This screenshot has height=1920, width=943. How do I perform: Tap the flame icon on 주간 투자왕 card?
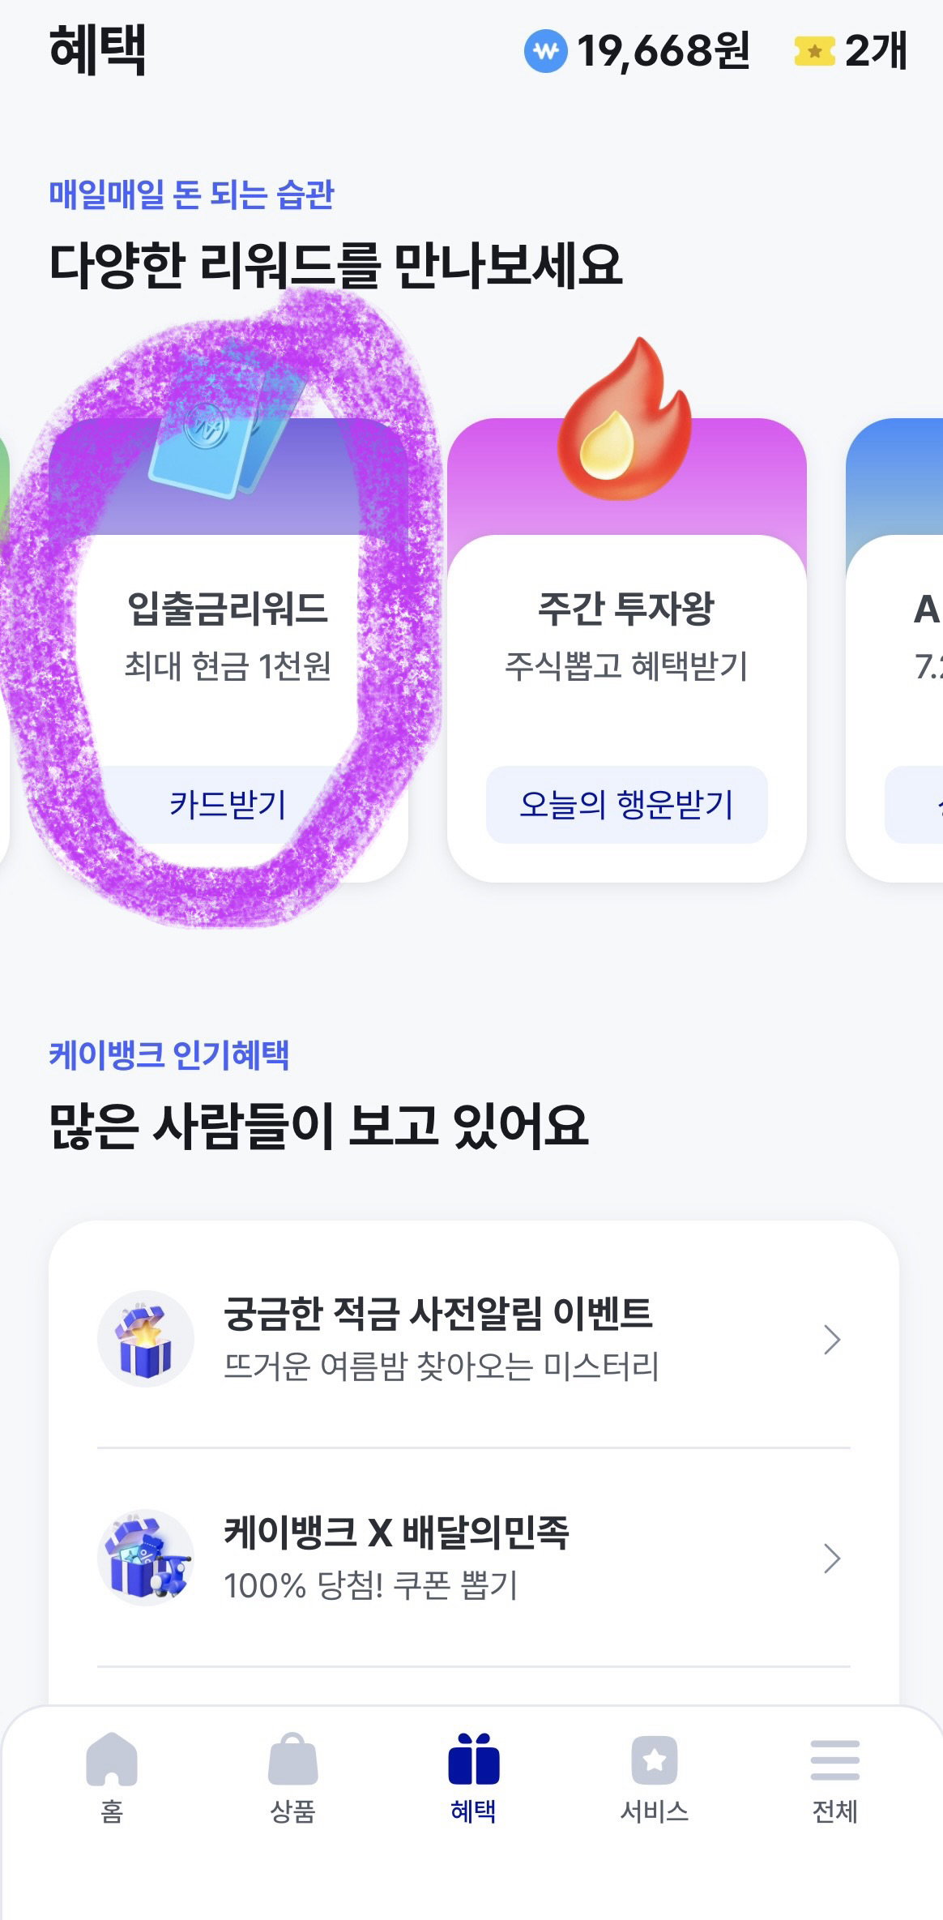pyautogui.click(x=625, y=419)
